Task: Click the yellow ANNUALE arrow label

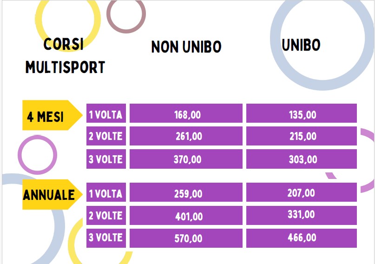Action: pos(53,194)
